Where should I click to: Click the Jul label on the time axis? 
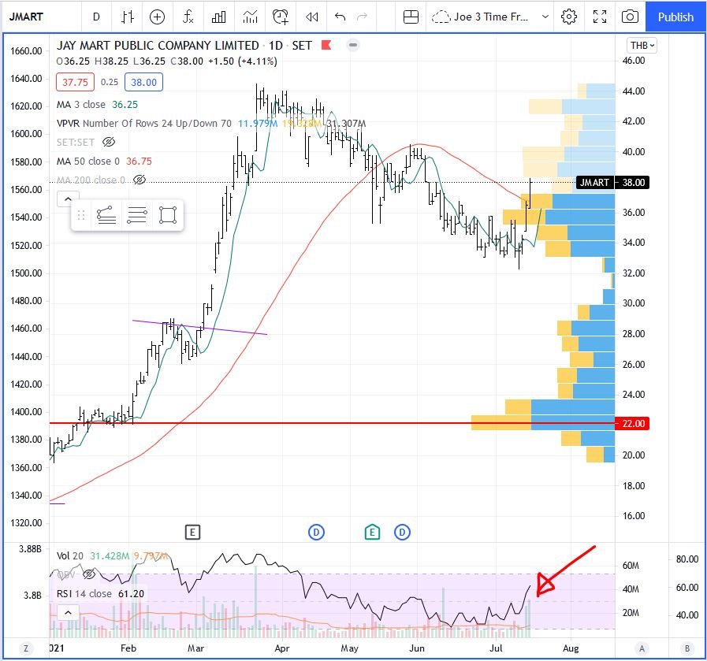click(496, 648)
